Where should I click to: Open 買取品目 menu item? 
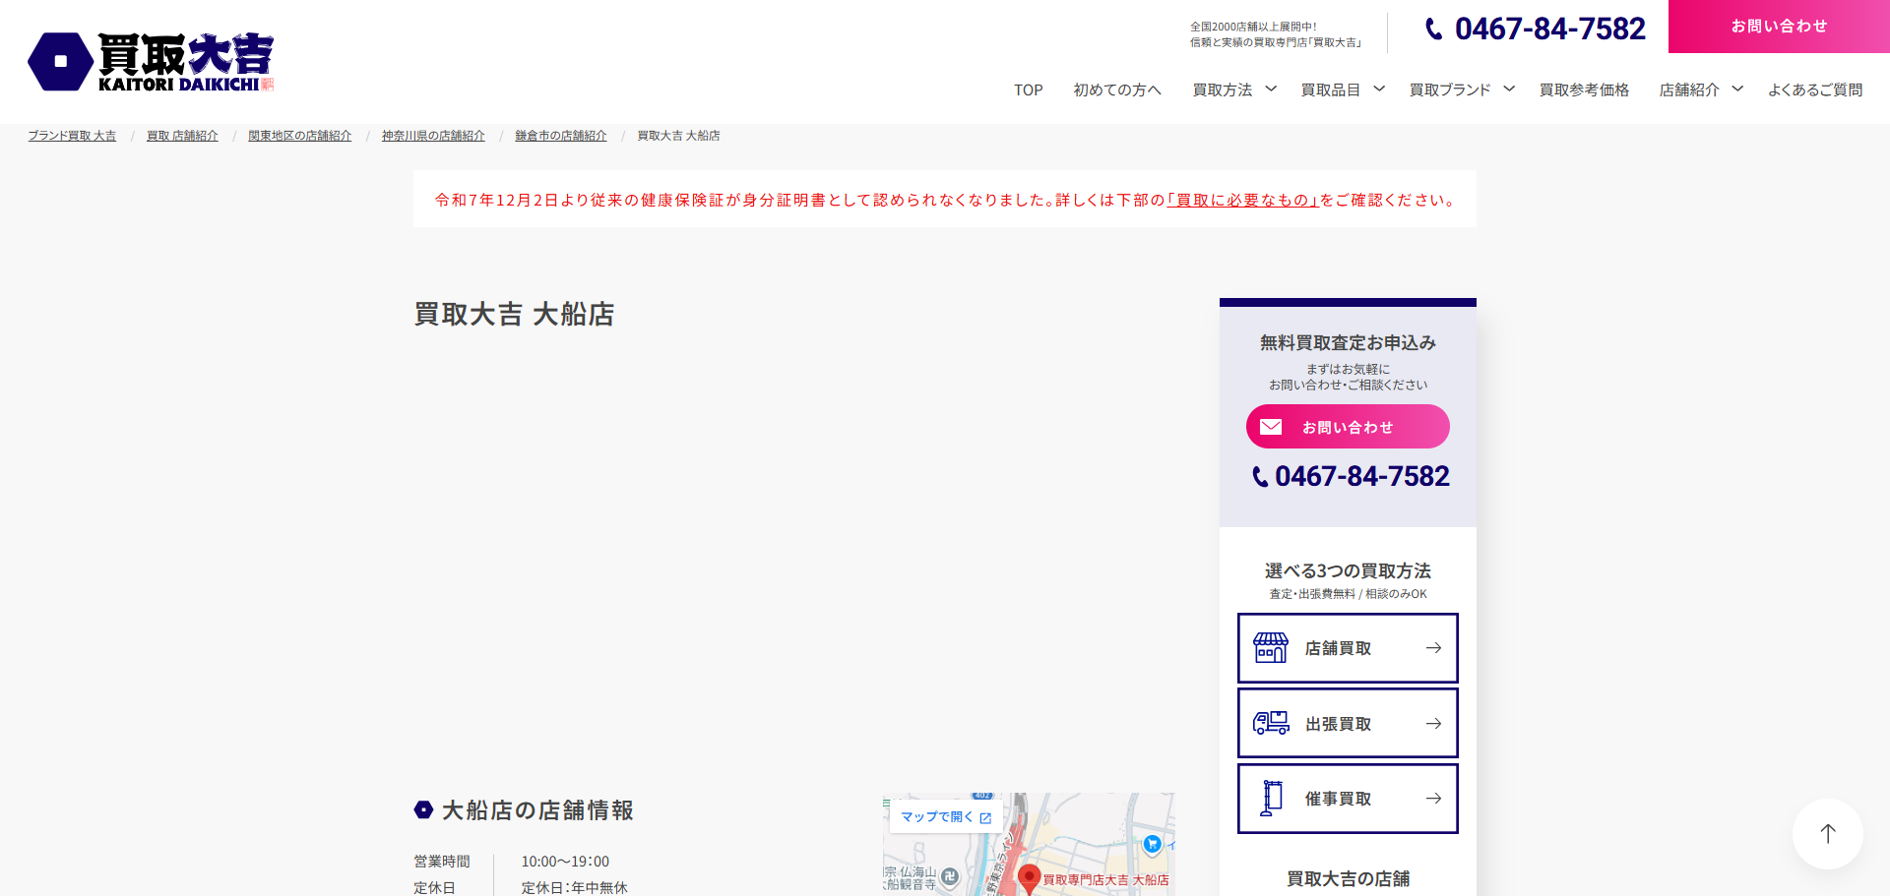click(1331, 90)
